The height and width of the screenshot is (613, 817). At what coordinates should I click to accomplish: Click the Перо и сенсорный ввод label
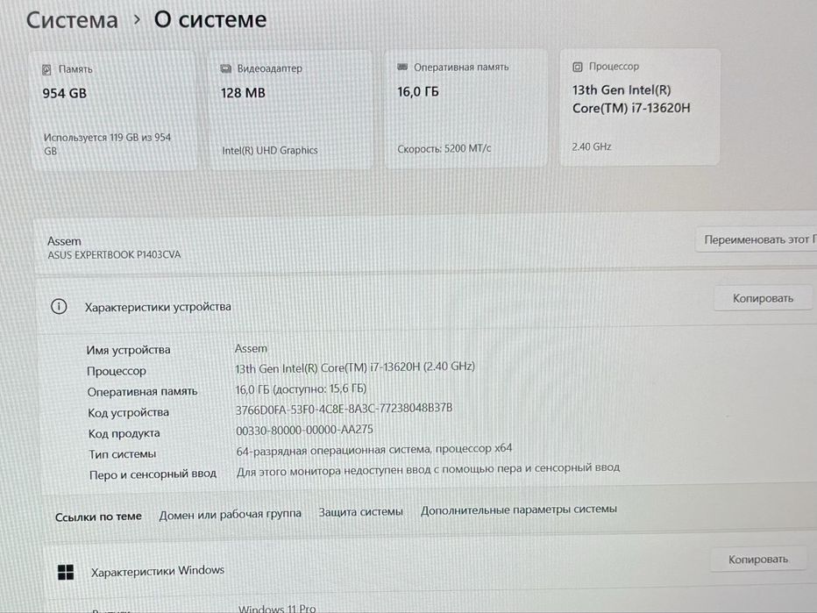pyautogui.click(x=153, y=474)
